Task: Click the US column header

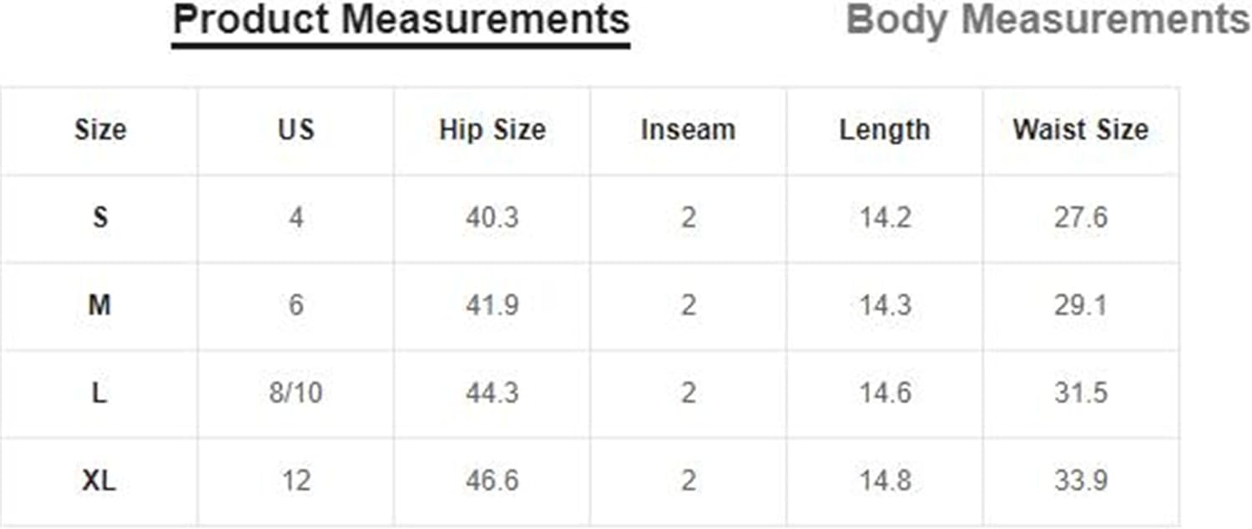Action: (296, 129)
